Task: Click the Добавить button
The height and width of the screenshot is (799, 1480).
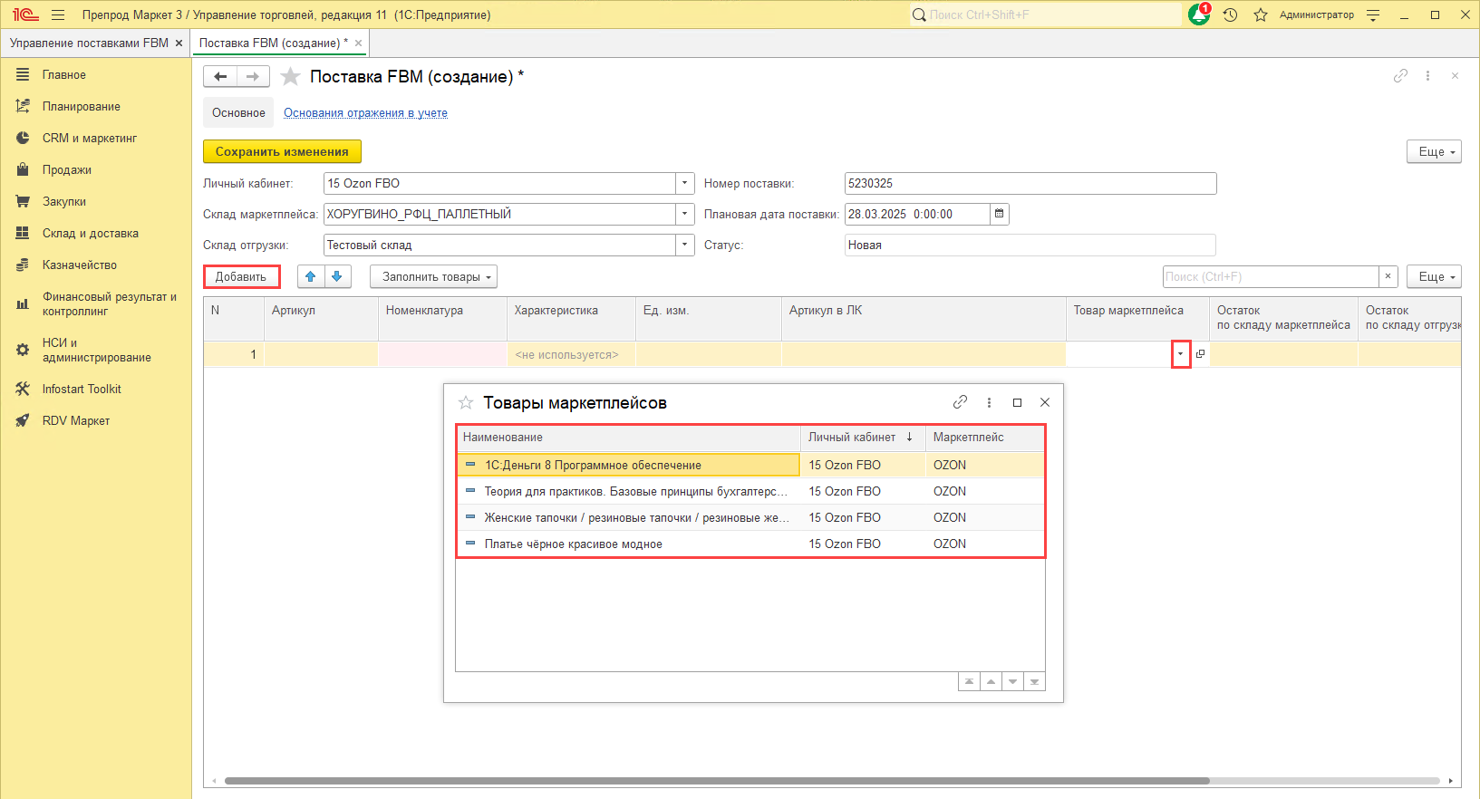Action: pos(241,277)
